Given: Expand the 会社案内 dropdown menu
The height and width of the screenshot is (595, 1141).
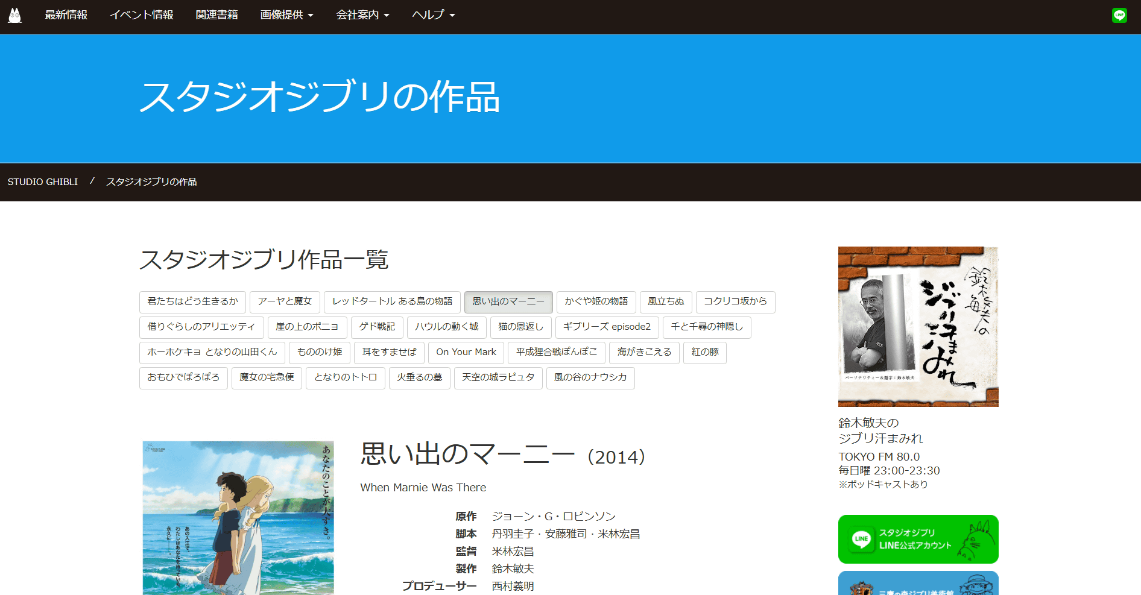Looking at the screenshot, I should coord(362,15).
